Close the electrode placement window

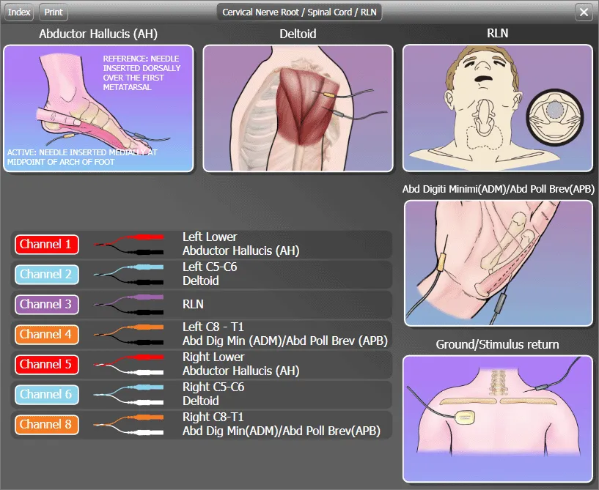click(x=584, y=12)
